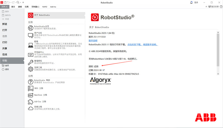
Task: Click the RobotStudio app icon in the title bar
Action: point(2,3)
